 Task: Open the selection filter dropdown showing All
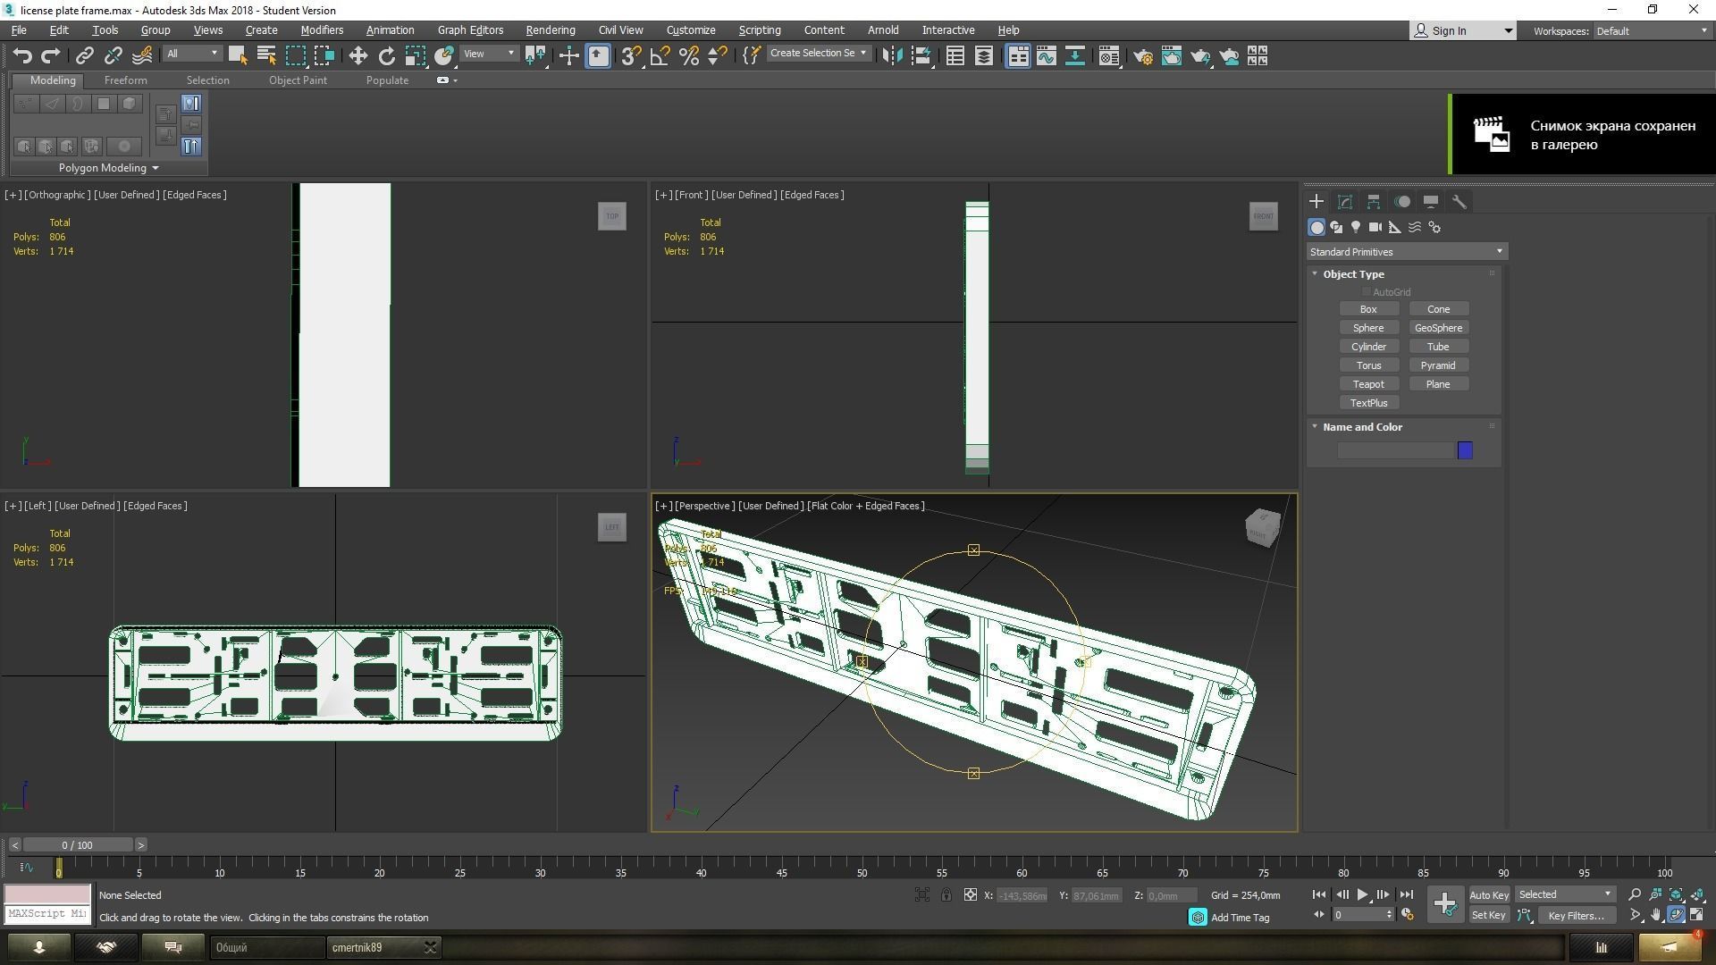tap(191, 53)
